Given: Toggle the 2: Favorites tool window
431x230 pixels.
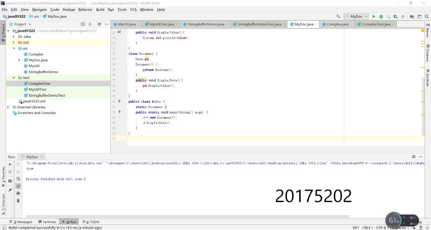Looking at the screenshot, I should 3,177.
